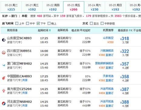Enable the 中转联程 transfer filter

click(102, 23)
